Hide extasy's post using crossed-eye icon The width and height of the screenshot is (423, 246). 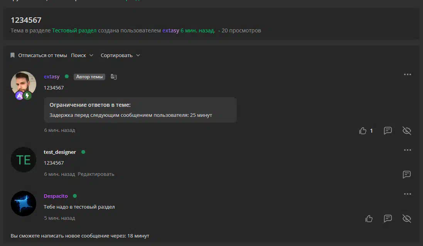pyautogui.click(x=406, y=131)
